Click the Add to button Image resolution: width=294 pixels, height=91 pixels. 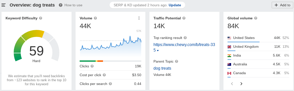point(282,5)
